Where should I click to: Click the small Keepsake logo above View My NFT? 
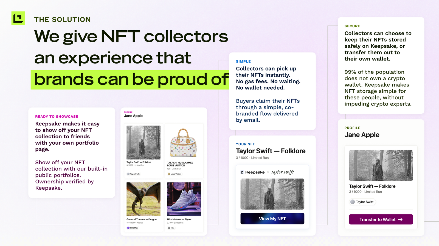point(242,172)
